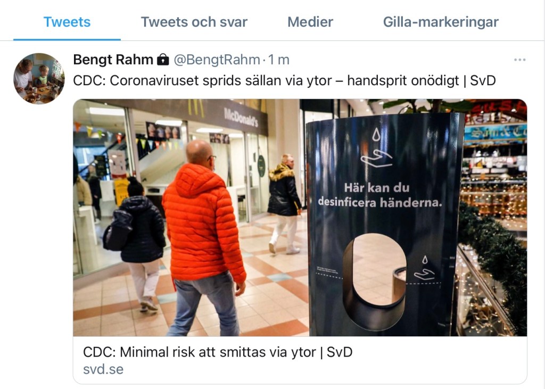This screenshot has width=545, height=389.
Task: Switch to the Tweets tab
Action: [x=67, y=22]
